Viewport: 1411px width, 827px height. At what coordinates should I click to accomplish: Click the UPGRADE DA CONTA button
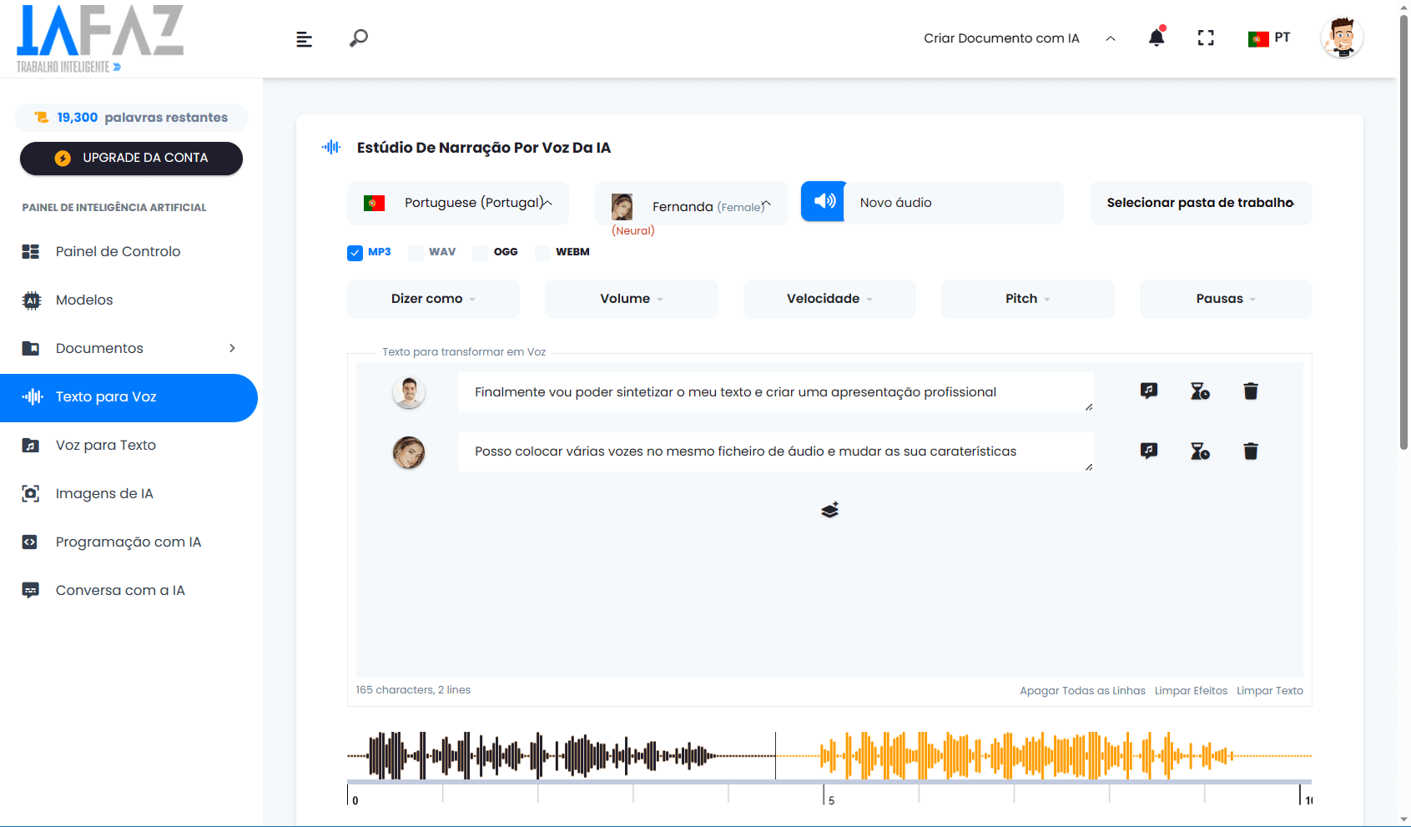coord(131,159)
